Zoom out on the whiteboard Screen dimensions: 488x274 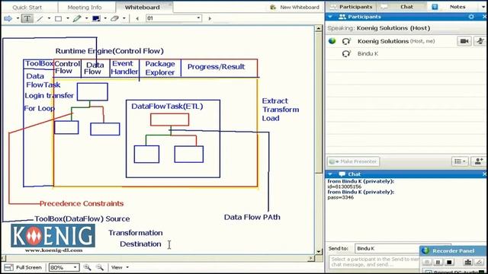pos(100,267)
